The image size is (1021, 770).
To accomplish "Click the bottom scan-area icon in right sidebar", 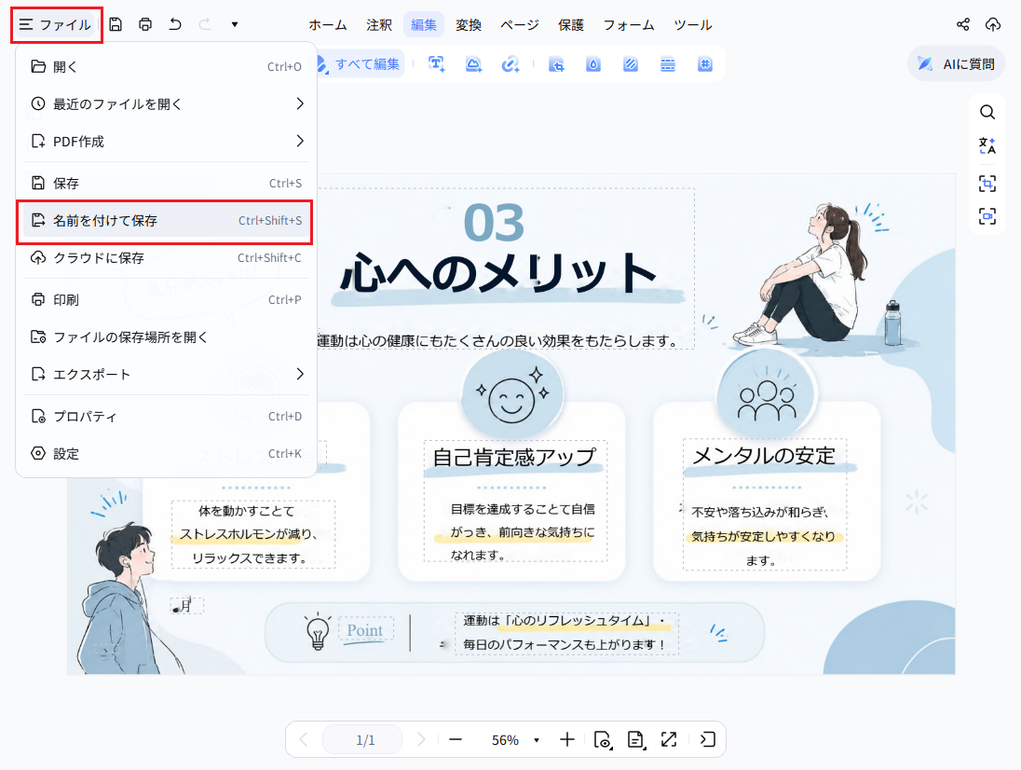I will click(x=987, y=216).
